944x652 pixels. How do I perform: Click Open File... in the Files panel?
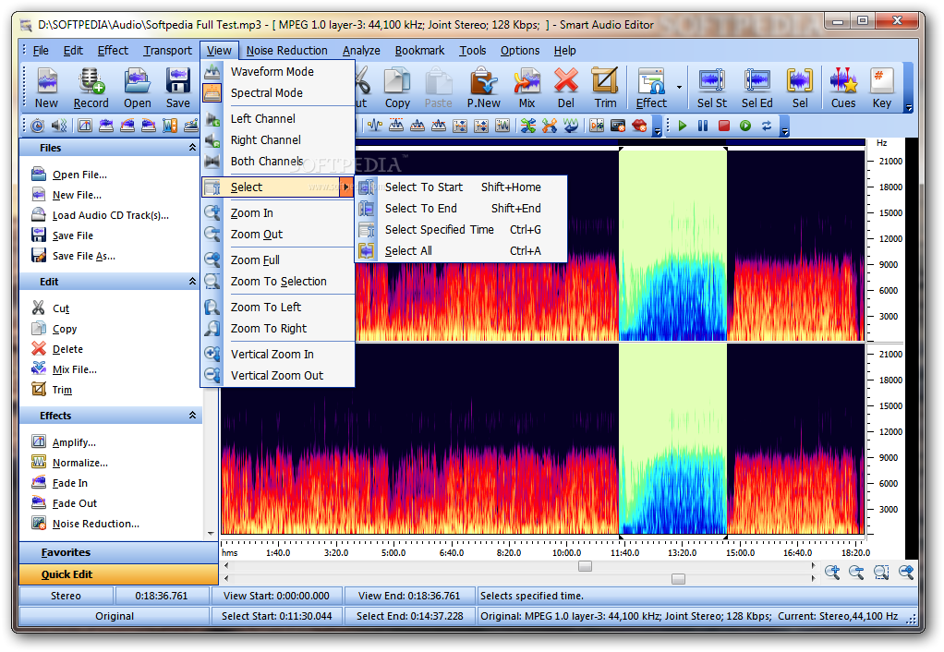point(79,175)
